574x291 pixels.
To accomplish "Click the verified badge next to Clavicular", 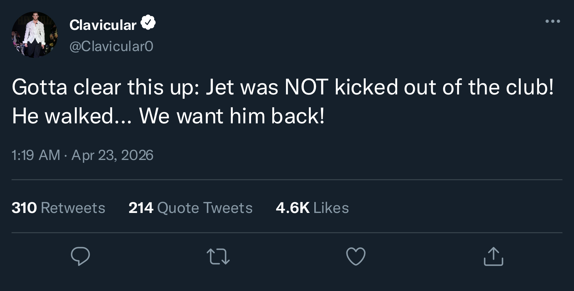I will 148,23.
